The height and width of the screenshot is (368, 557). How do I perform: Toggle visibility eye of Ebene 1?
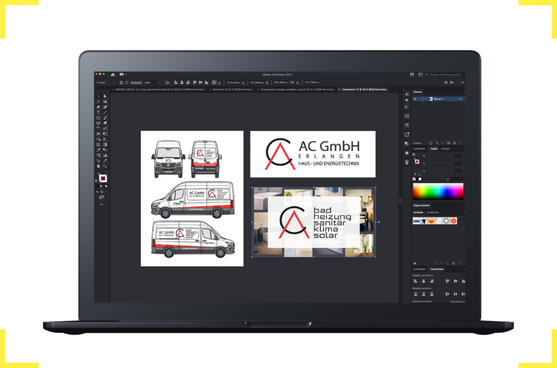(415, 99)
